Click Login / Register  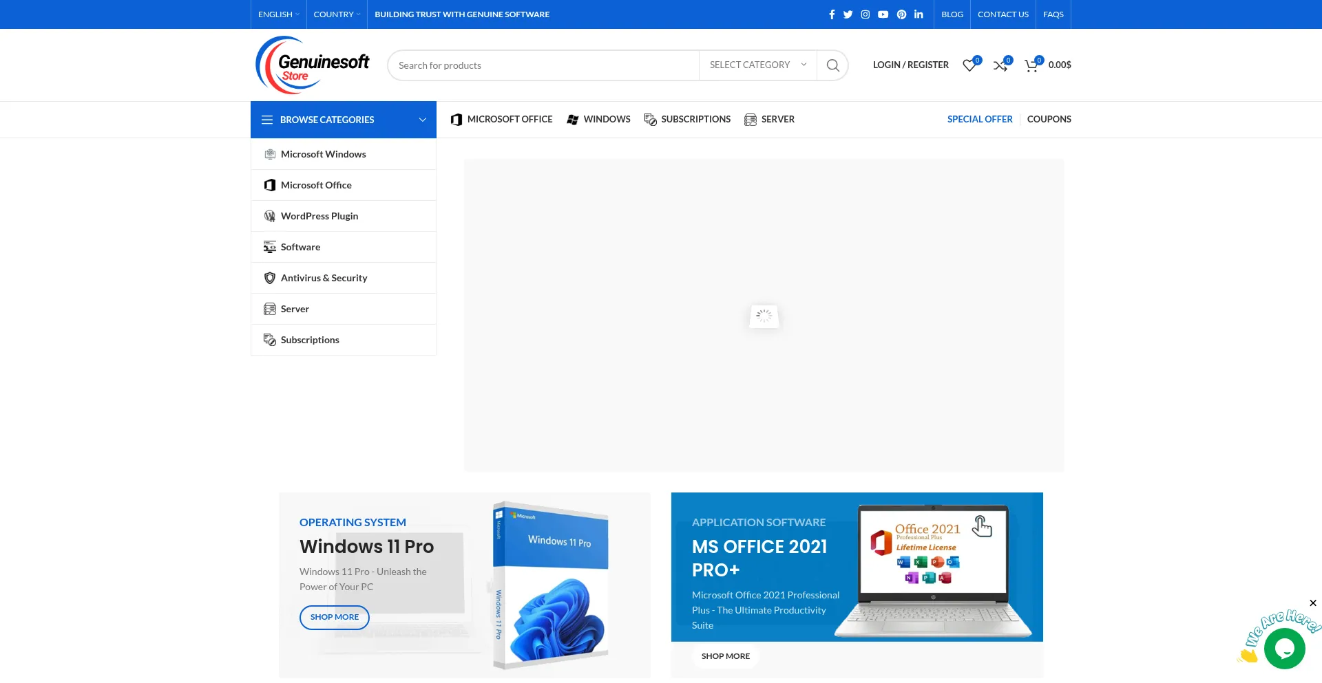click(x=910, y=65)
